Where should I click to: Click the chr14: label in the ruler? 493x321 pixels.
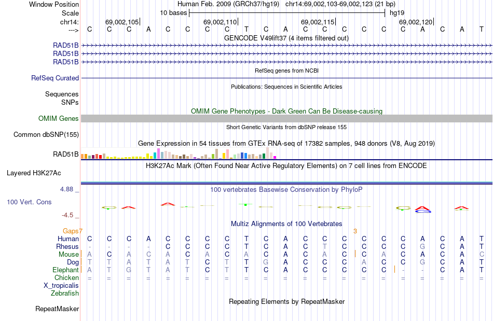coord(69,22)
